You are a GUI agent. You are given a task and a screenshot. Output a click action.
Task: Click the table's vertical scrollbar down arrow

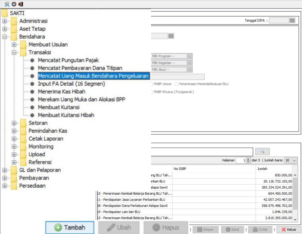click(295, 219)
